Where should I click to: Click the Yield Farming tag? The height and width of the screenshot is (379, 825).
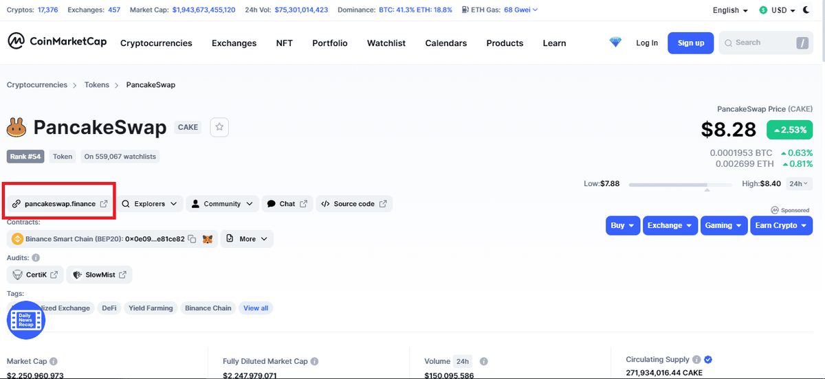[x=151, y=308]
